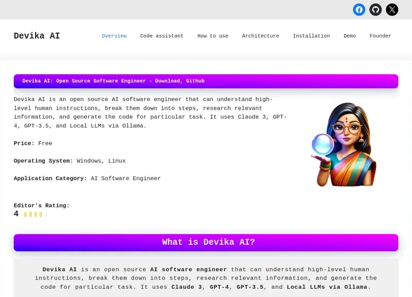Open the Code assistant section
This screenshot has width=412, height=297.
coord(162,36)
